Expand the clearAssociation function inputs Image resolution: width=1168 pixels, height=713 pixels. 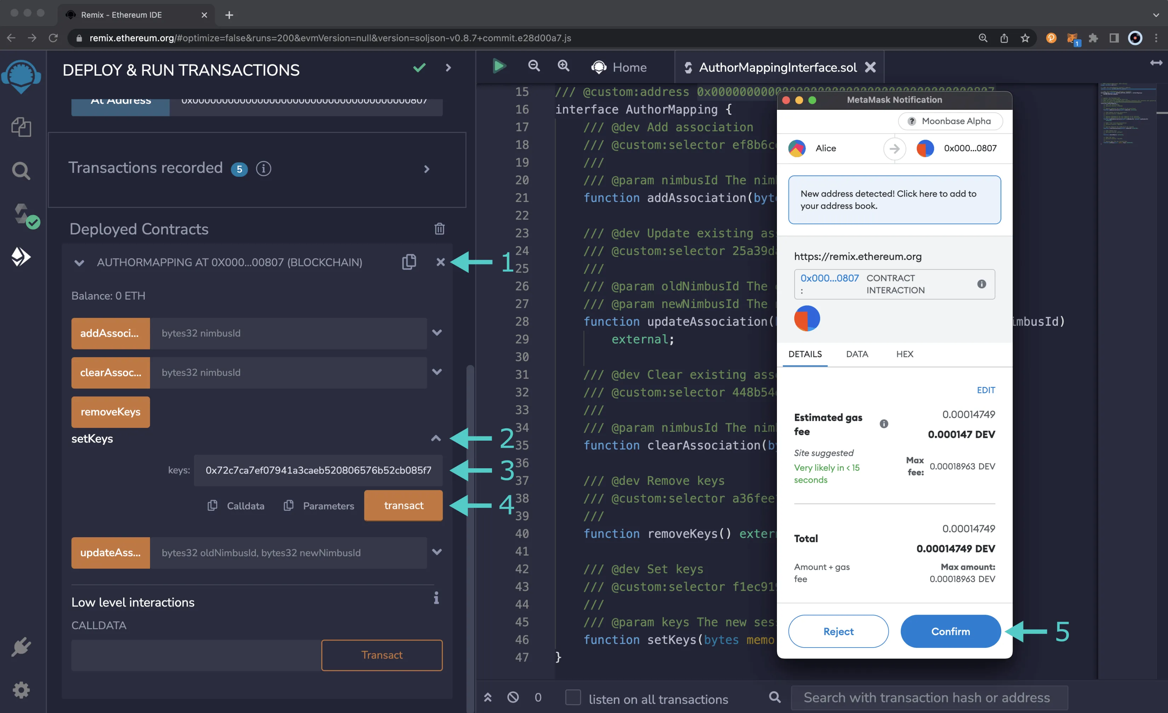point(437,372)
